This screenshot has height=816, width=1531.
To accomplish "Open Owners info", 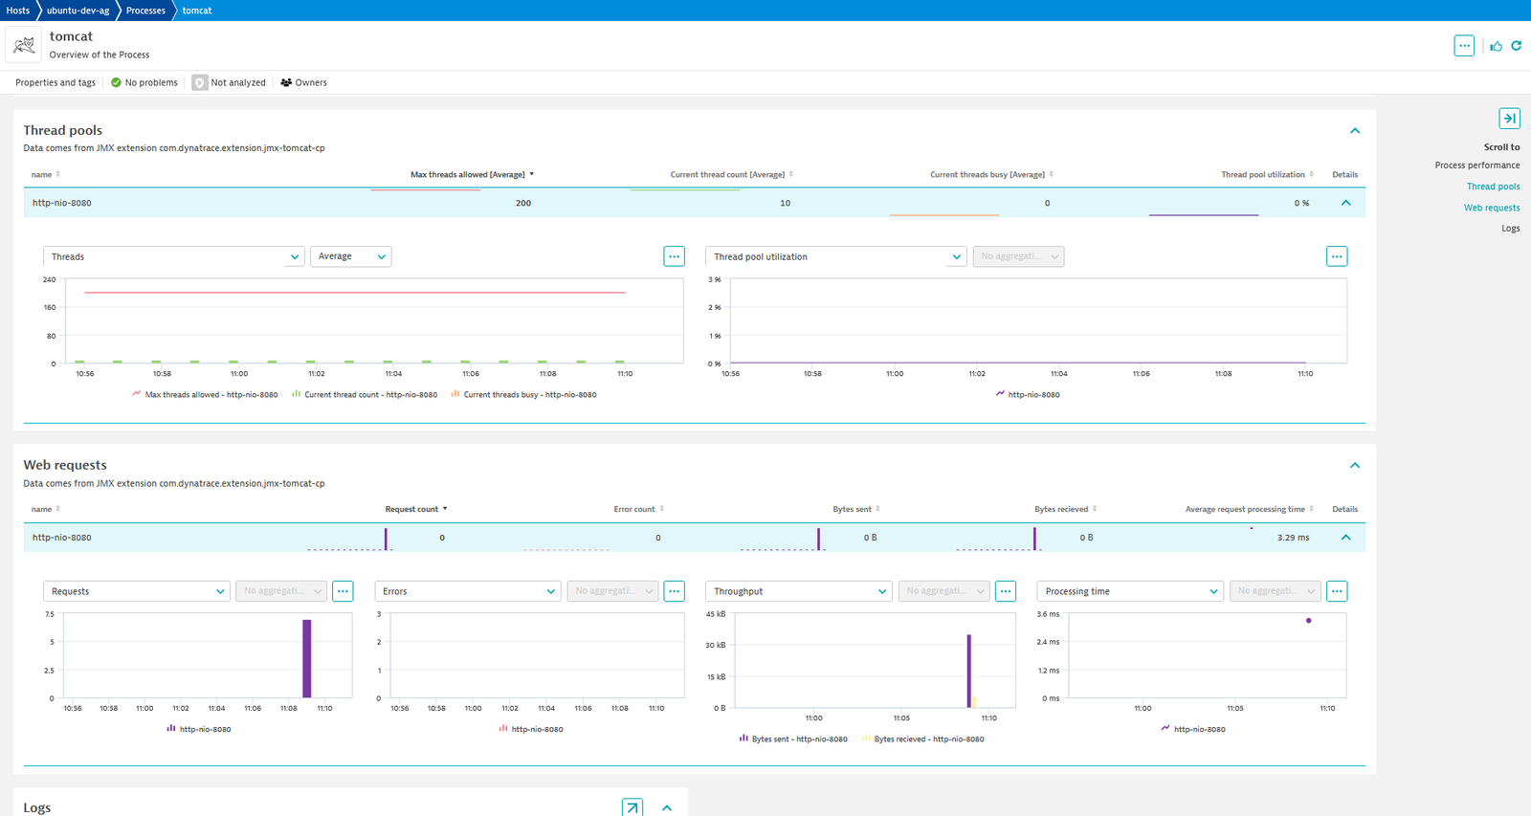I will (x=311, y=82).
